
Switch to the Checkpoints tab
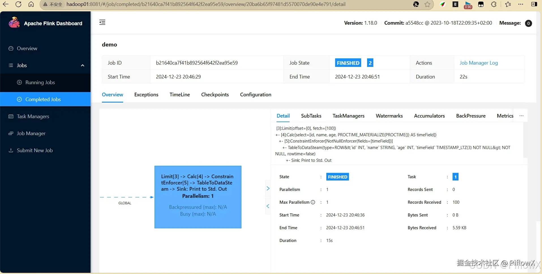[x=215, y=95]
